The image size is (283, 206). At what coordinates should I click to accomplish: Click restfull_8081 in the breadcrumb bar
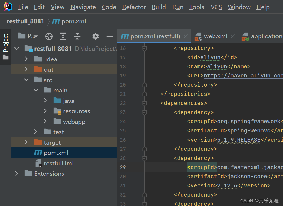point(25,21)
